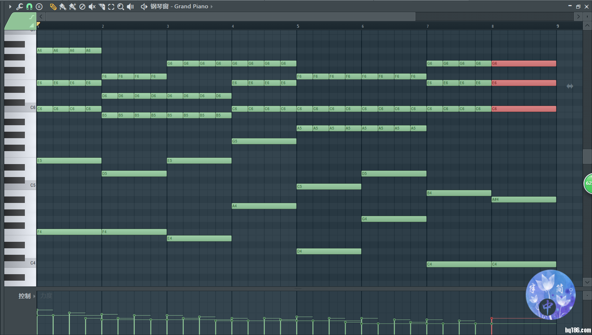Select the Zoom magnifier tool
Screen dimensions: 592x335
point(121,6)
